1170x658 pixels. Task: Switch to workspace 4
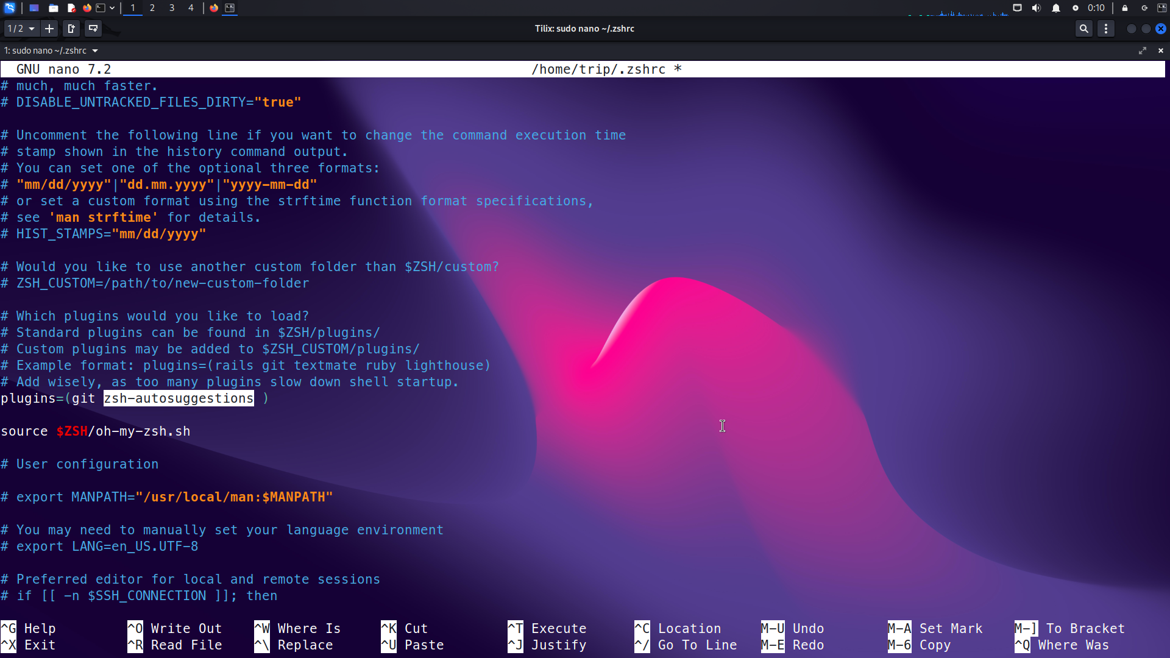(191, 8)
